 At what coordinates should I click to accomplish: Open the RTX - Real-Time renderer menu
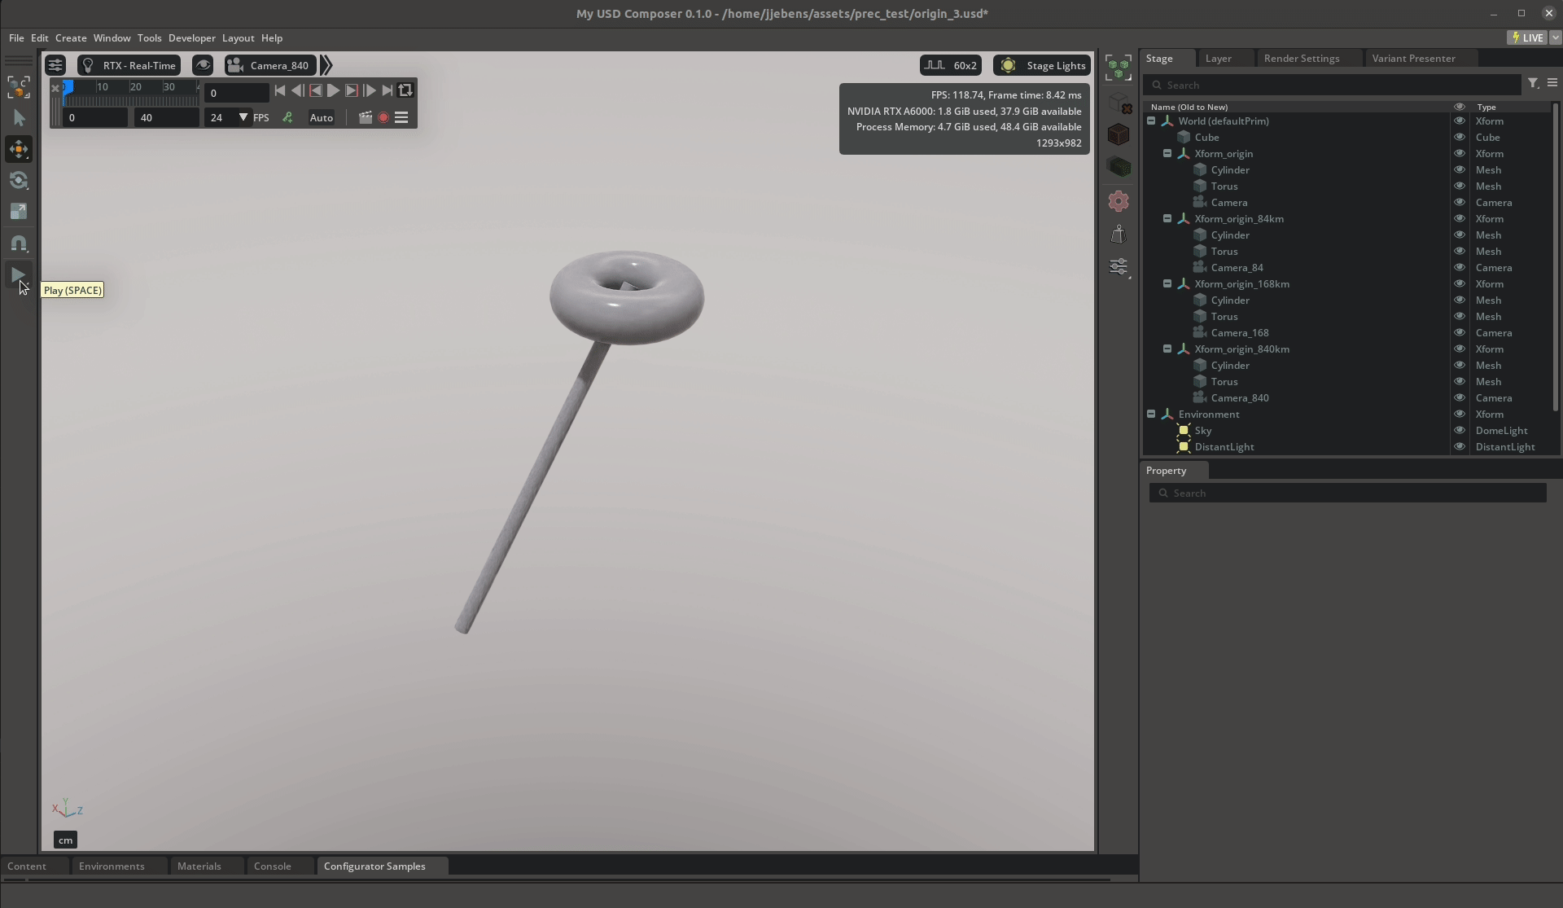coord(129,65)
